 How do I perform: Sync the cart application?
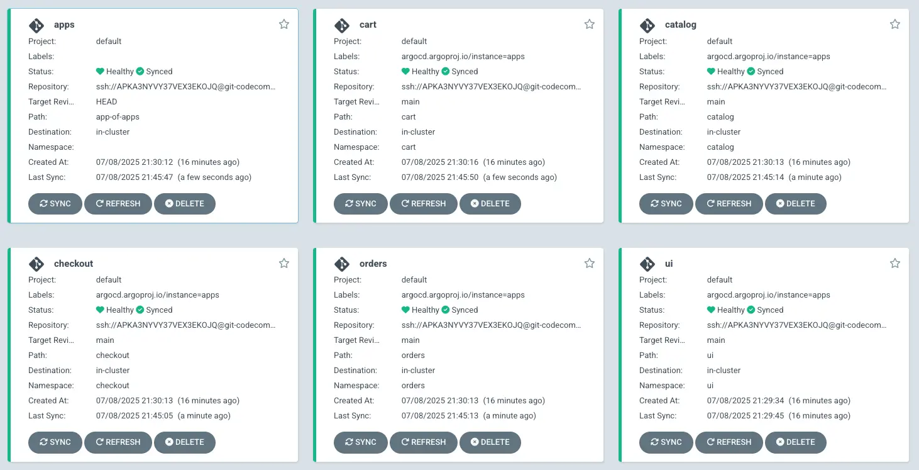(360, 203)
